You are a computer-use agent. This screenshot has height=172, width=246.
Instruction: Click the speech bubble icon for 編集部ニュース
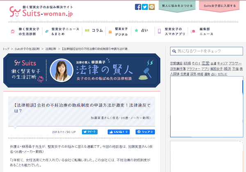[193, 31]
